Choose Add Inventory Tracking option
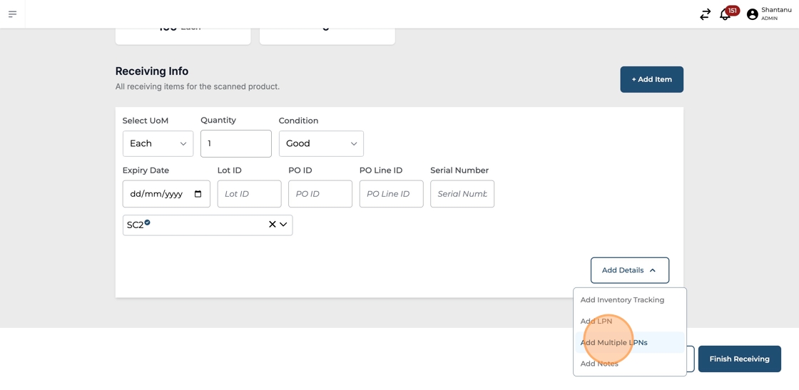The width and height of the screenshot is (799, 390). pos(622,300)
